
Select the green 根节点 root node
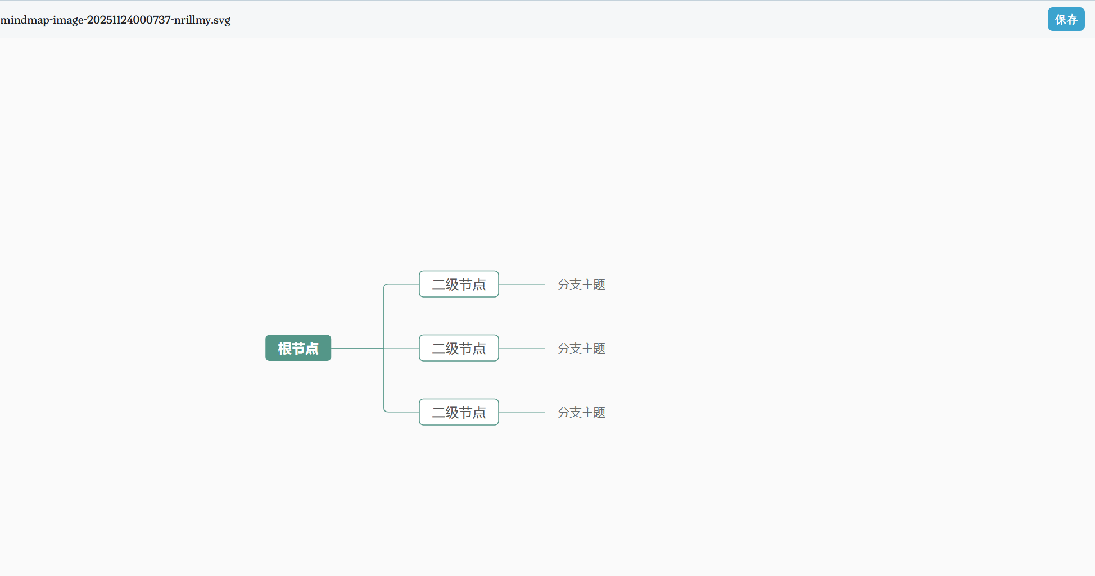pyautogui.click(x=298, y=348)
